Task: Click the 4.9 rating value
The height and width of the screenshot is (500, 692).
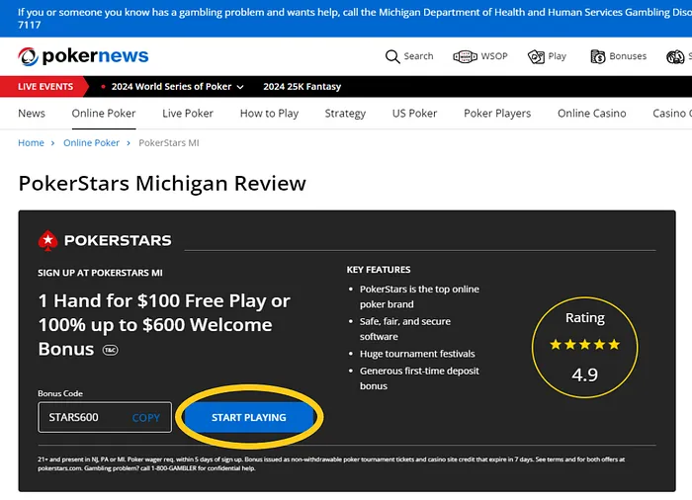Action: (x=585, y=375)
